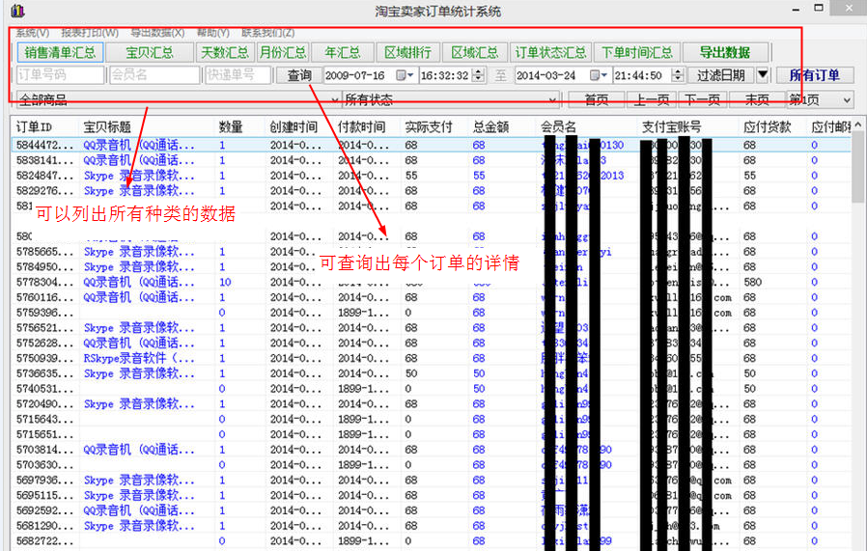Click the app icon in title bar
This screenshot has height=551, width=867.
click(17, 11)
